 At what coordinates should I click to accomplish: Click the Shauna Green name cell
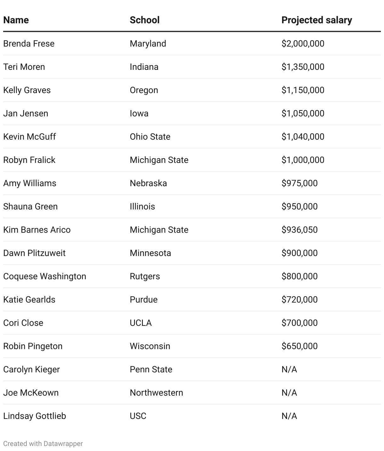[x=31, y=206]
